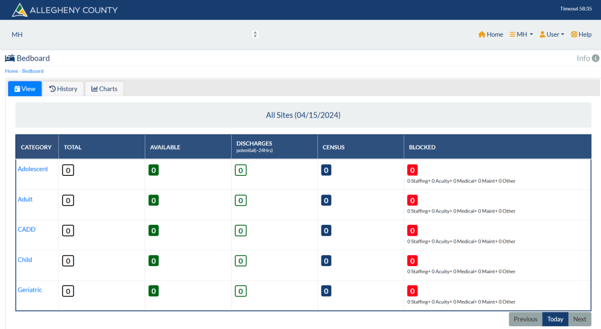The image size is (601, 329).
Task: Open the Child category link
Action: 25,260
